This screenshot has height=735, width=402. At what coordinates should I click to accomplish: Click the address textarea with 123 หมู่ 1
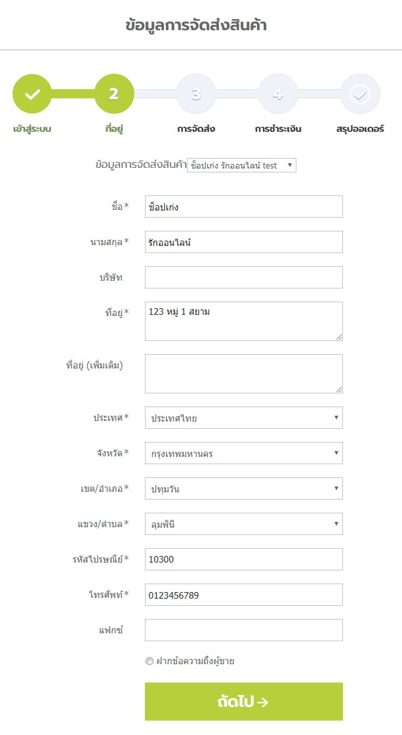coord(243,321)
